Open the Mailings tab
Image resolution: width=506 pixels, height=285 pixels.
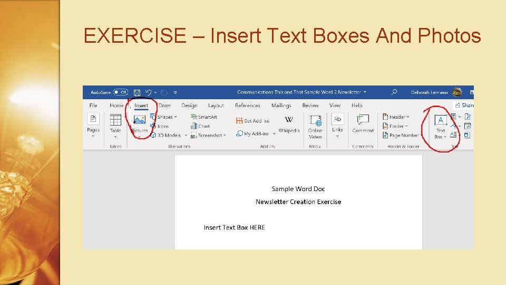click(281, 106)
